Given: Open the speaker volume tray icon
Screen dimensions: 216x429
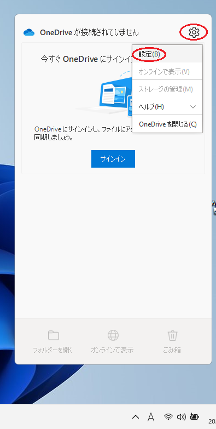Looking at the screenshot, I should 182,417.
